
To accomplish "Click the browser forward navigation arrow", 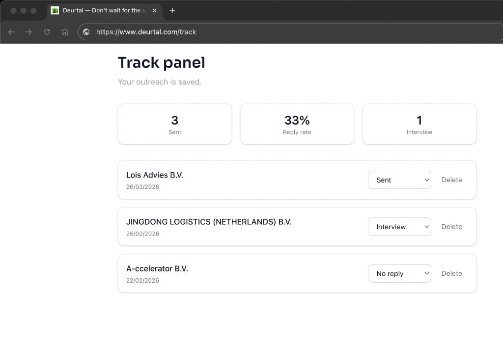I will coord(28,31).
